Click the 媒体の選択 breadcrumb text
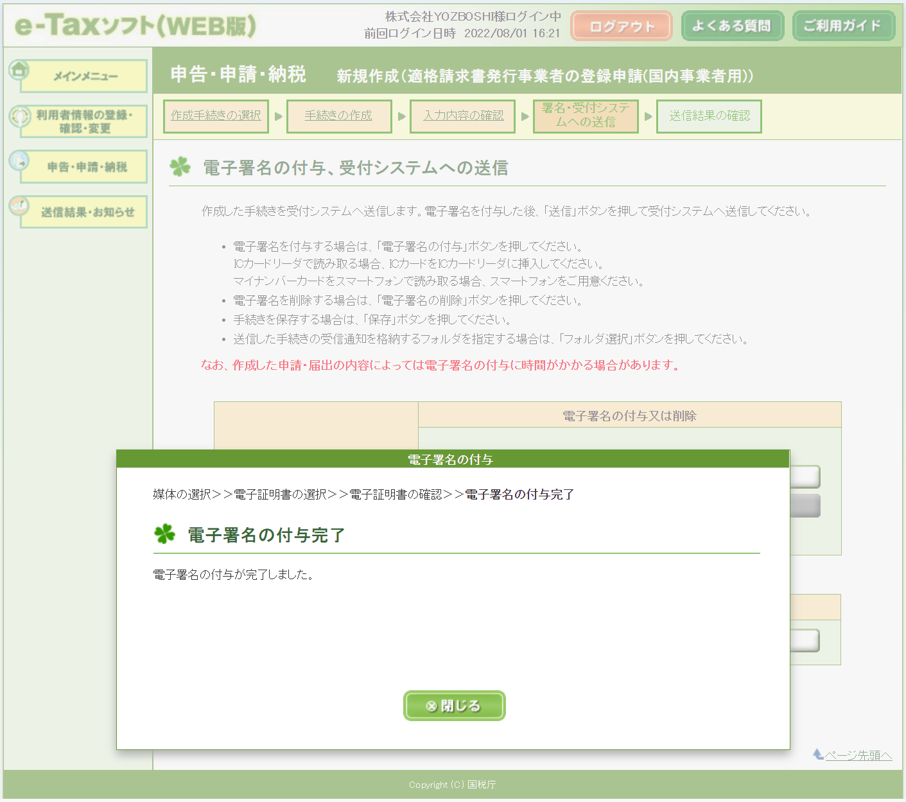This screenshot has height=802, width=906. pos(182,494)
